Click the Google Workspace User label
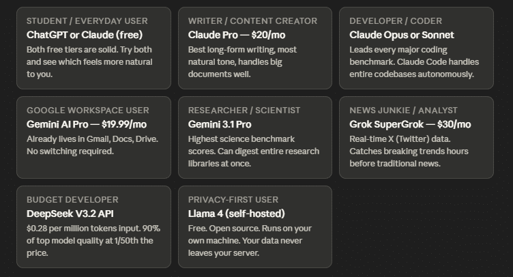513x277 pixels. pos(88,111)
